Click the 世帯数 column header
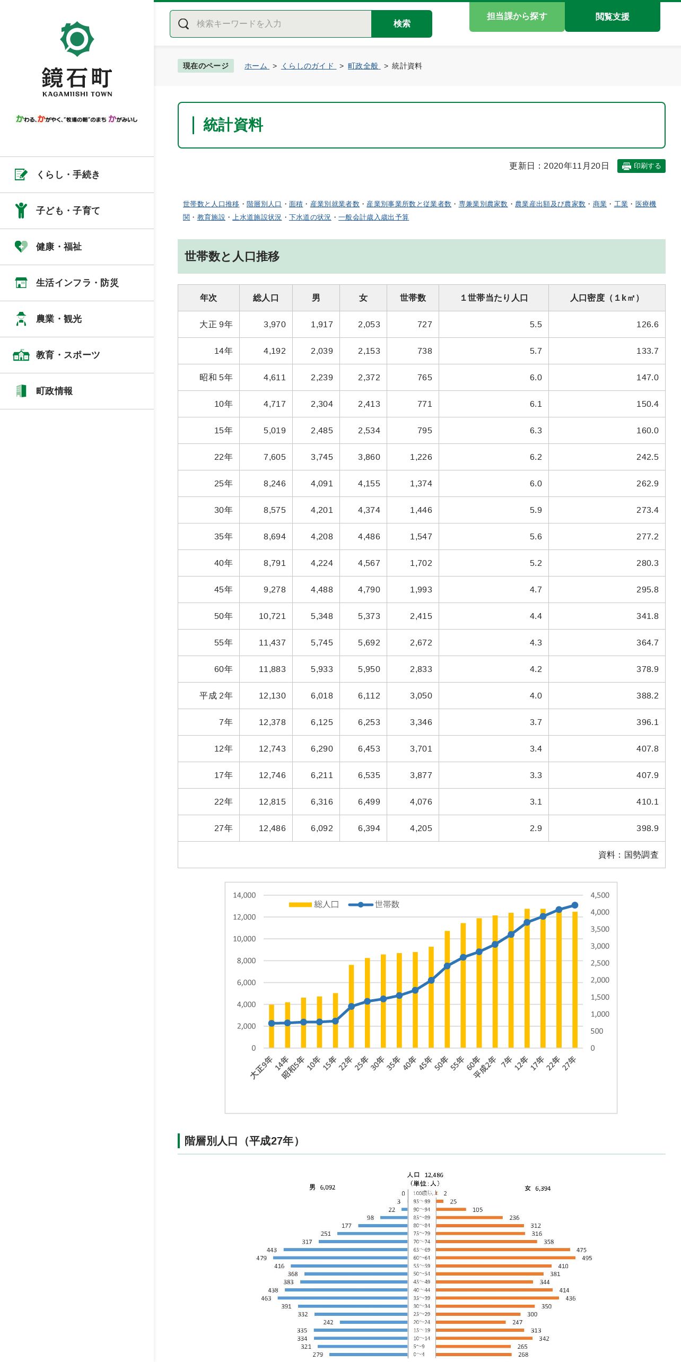Screen dimensions: 681x1362 413,298
